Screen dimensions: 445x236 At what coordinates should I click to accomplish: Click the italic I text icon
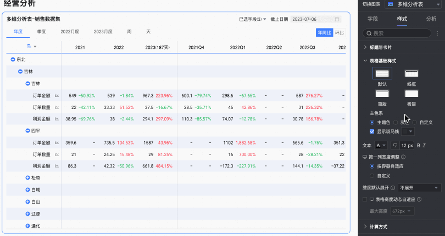click(x=425, y=145)
